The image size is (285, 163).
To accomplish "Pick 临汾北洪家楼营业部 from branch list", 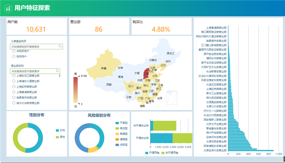I will pos(14,103).
